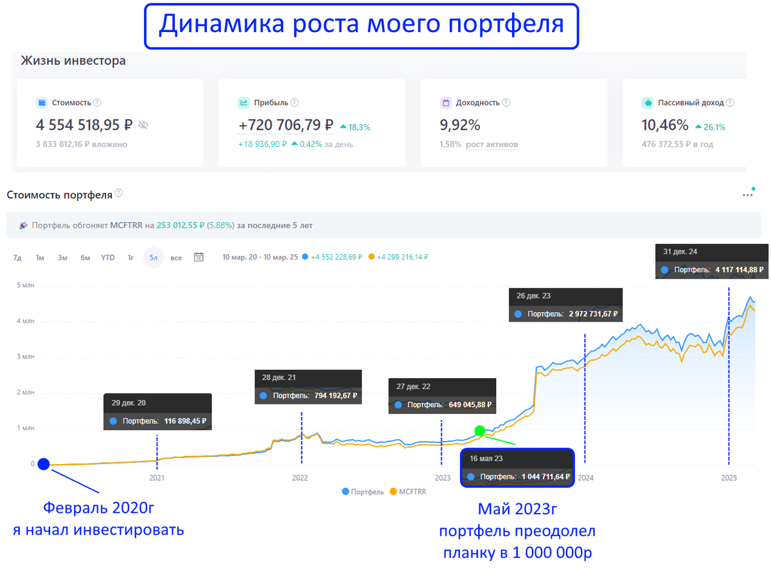This screenshot has height=570, width=771.
Task: Select the 5л period button
Action: (x=154, y=257)
